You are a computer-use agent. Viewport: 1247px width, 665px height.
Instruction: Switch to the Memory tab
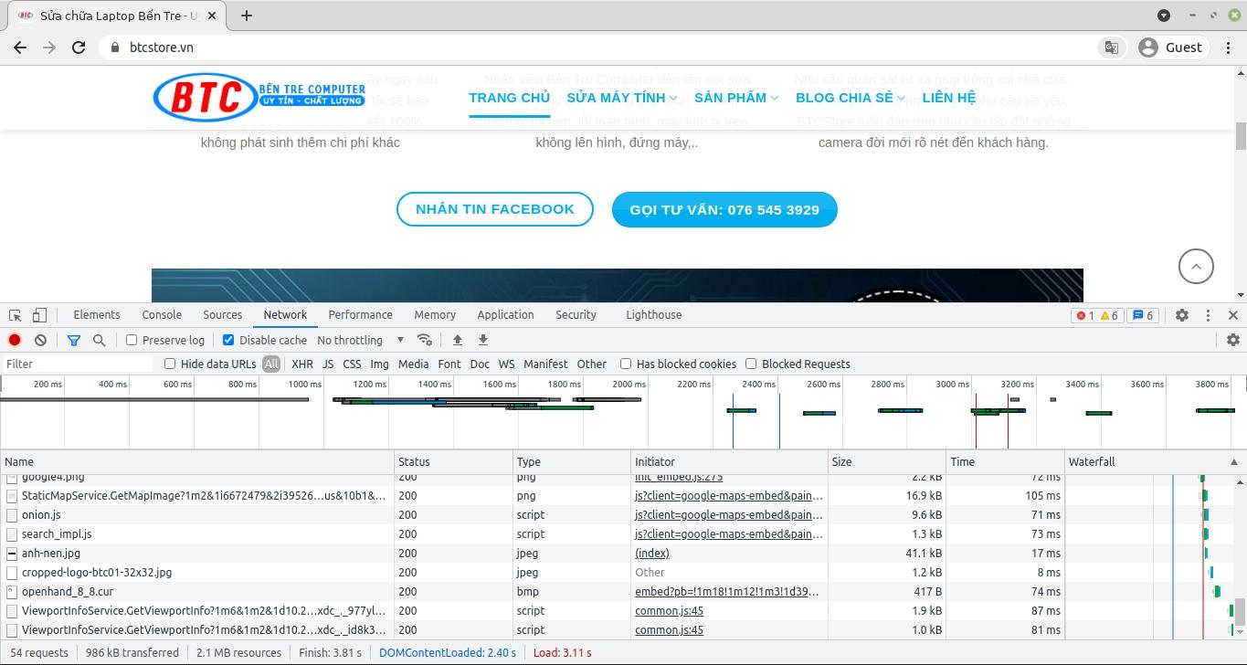tap(435, 314)
